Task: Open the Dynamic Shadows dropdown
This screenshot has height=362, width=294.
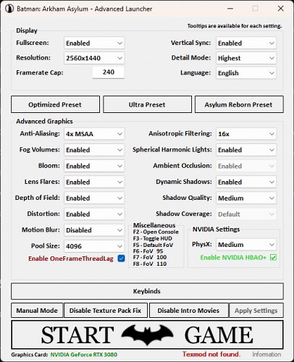Action: click(246, 182)
